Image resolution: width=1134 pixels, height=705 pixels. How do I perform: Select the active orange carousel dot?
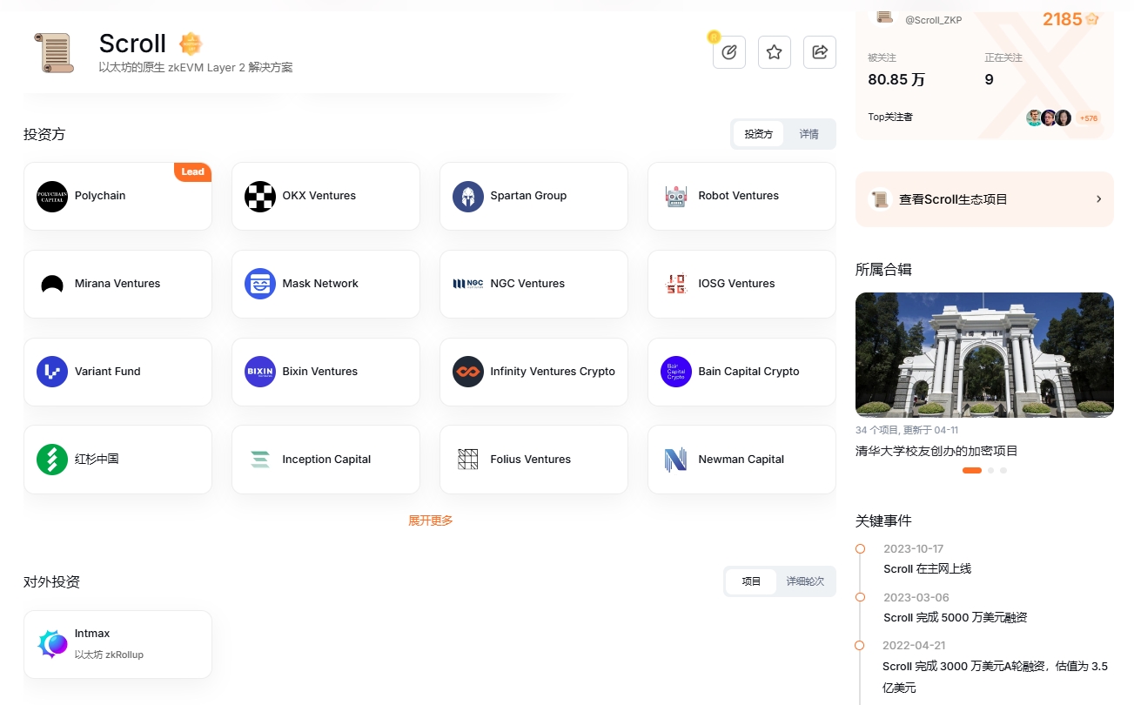[972, 470]
